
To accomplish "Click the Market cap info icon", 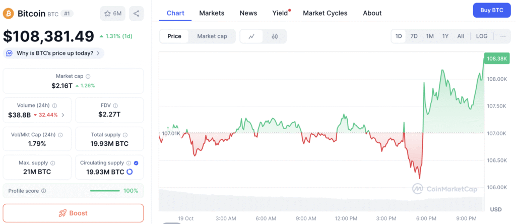I will (x=88, y=76).
